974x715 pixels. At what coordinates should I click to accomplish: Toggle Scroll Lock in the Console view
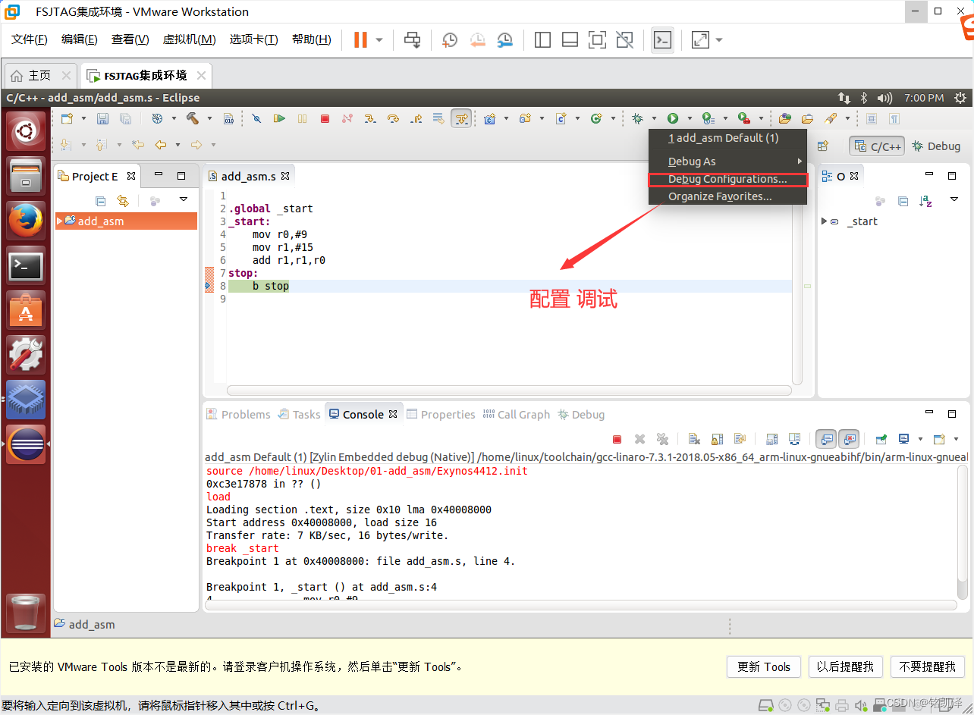(716, 439)
